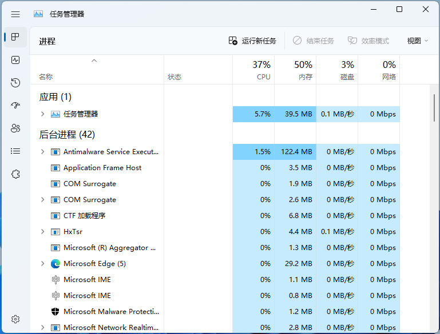Image resolution: width=440 pixels, height=334 pixels.
Task: Expand Antimalware Service Executable process
Action: [43, 152]
